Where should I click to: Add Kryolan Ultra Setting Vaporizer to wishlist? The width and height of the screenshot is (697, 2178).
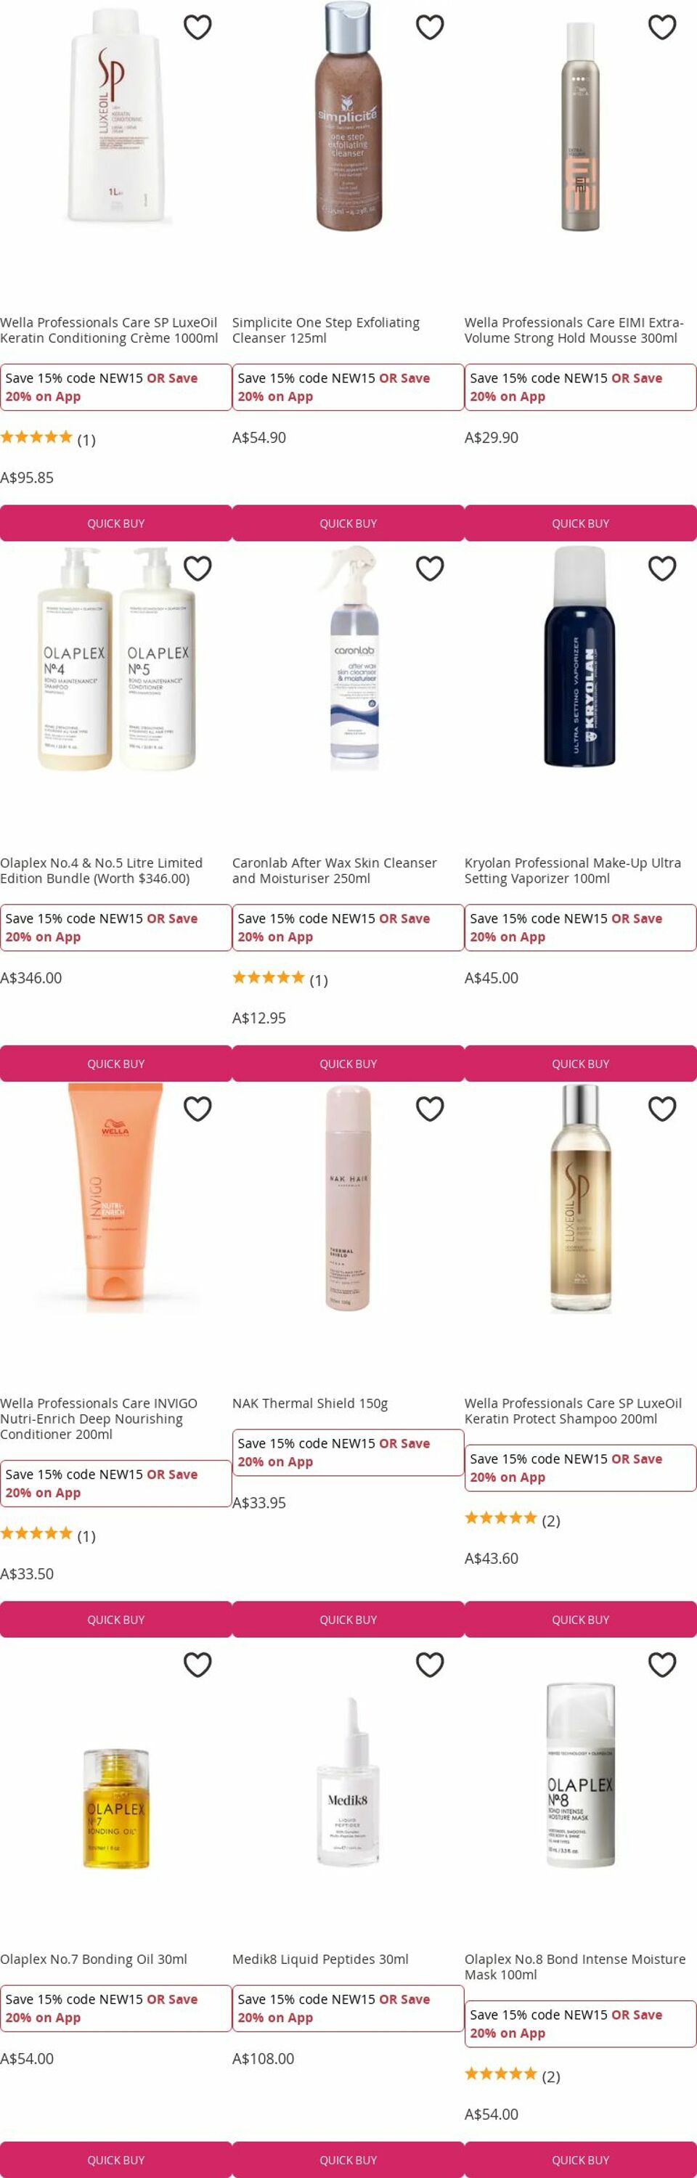point(661,568)
